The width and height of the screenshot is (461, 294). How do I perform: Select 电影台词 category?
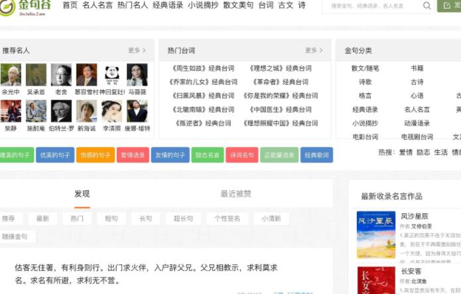click(x=365, y=136)
